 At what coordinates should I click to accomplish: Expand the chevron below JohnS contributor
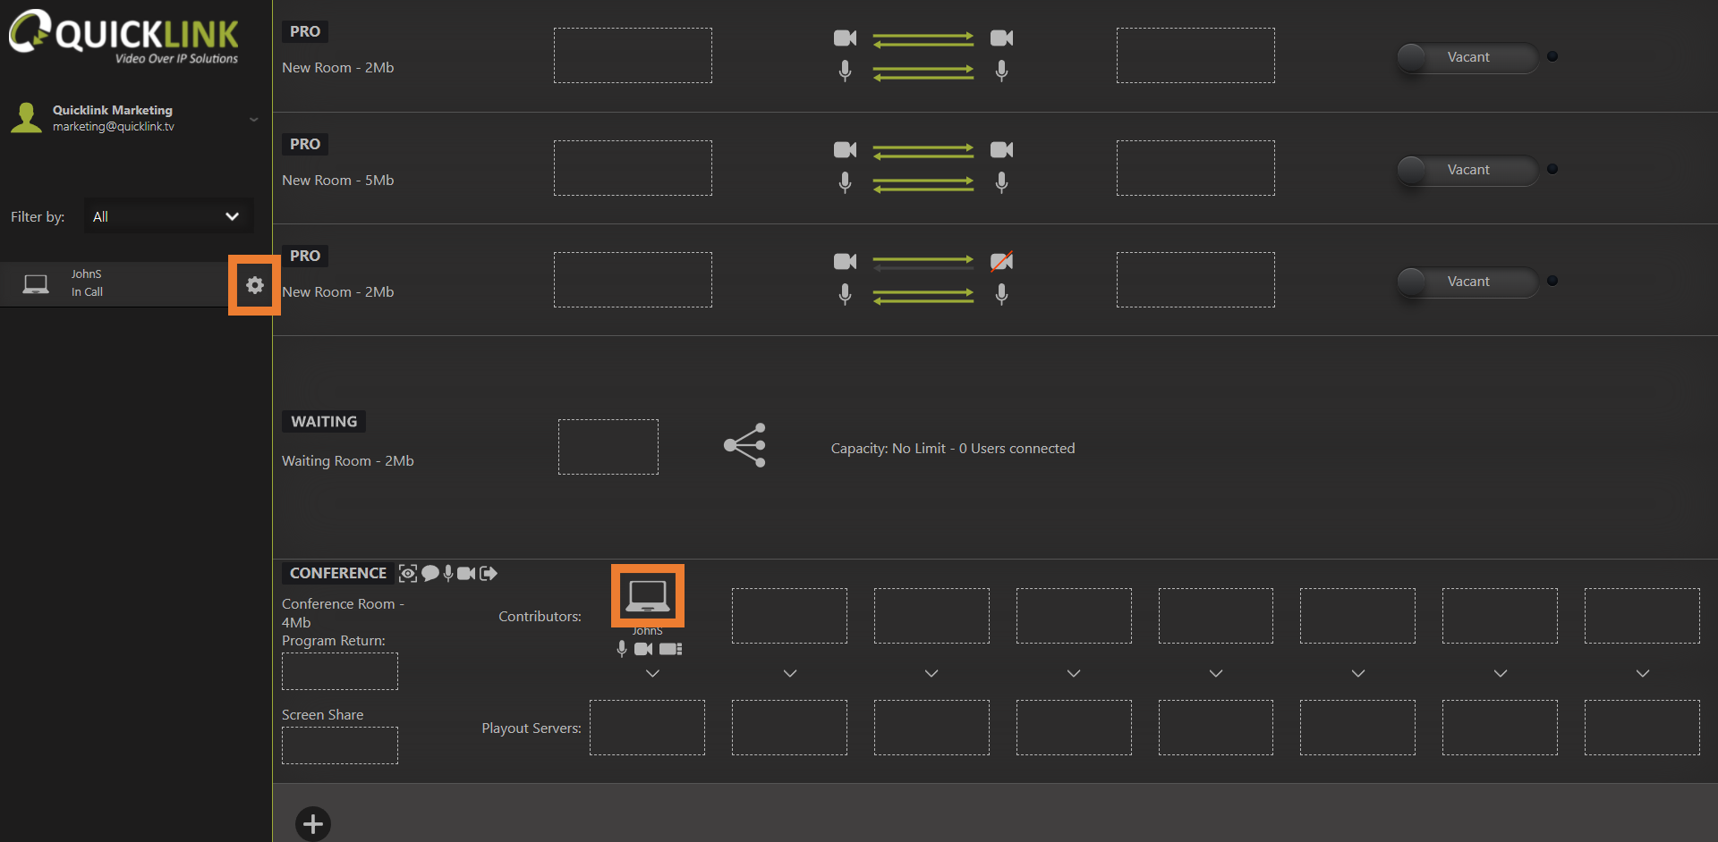point(652,673)
